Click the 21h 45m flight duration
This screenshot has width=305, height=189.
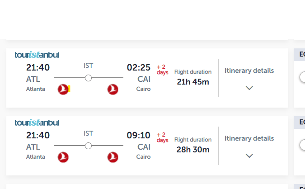point(193,82)
